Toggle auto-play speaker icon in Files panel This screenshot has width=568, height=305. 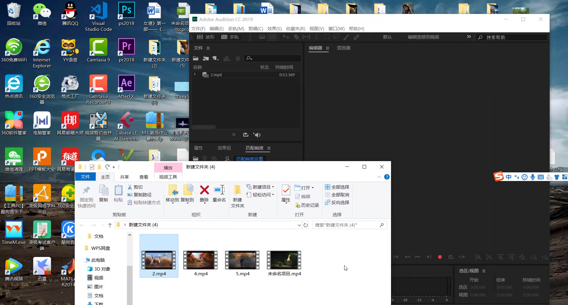click(x=257, y=135)
